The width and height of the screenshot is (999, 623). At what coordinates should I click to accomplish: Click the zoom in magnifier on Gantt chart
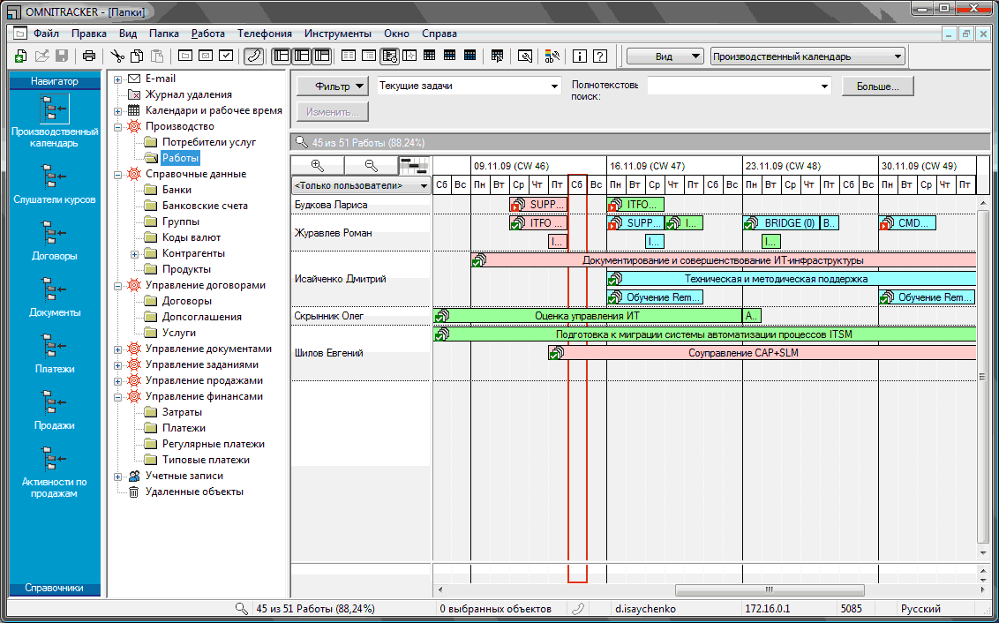click(x=318, y=166)
